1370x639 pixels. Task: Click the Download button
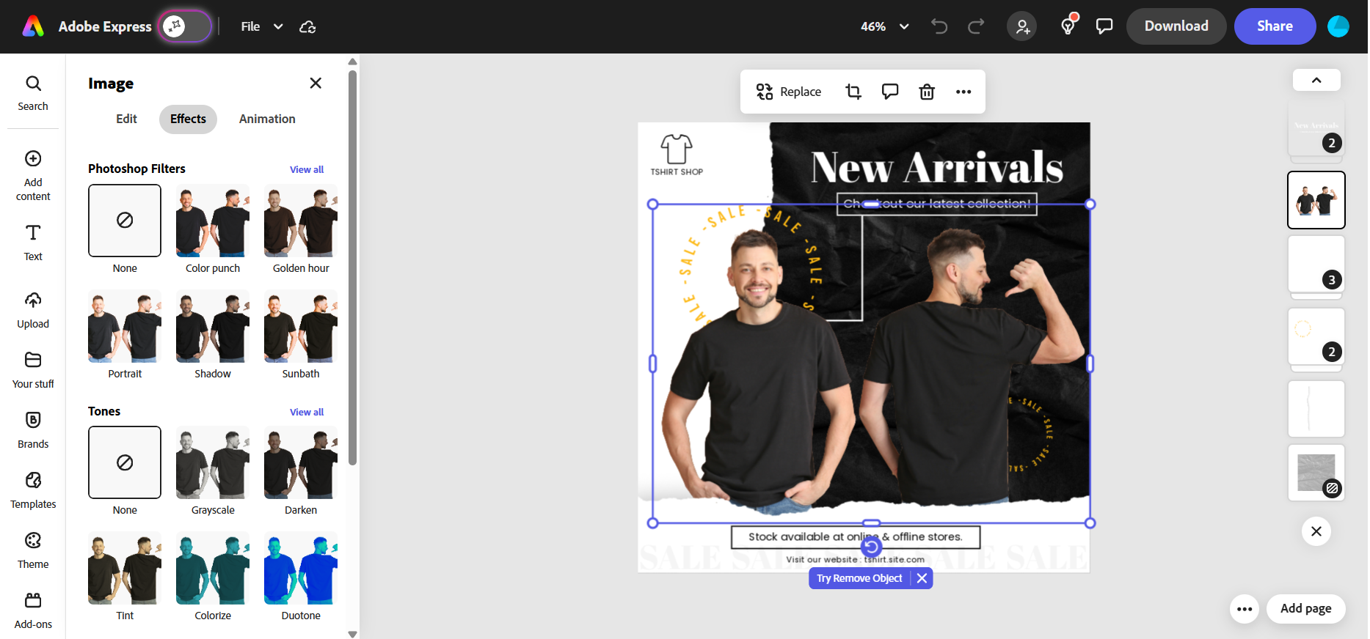tap(1176, 26)
